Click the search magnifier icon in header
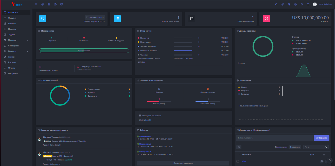 pyautogui.click(x=276, y=4)
